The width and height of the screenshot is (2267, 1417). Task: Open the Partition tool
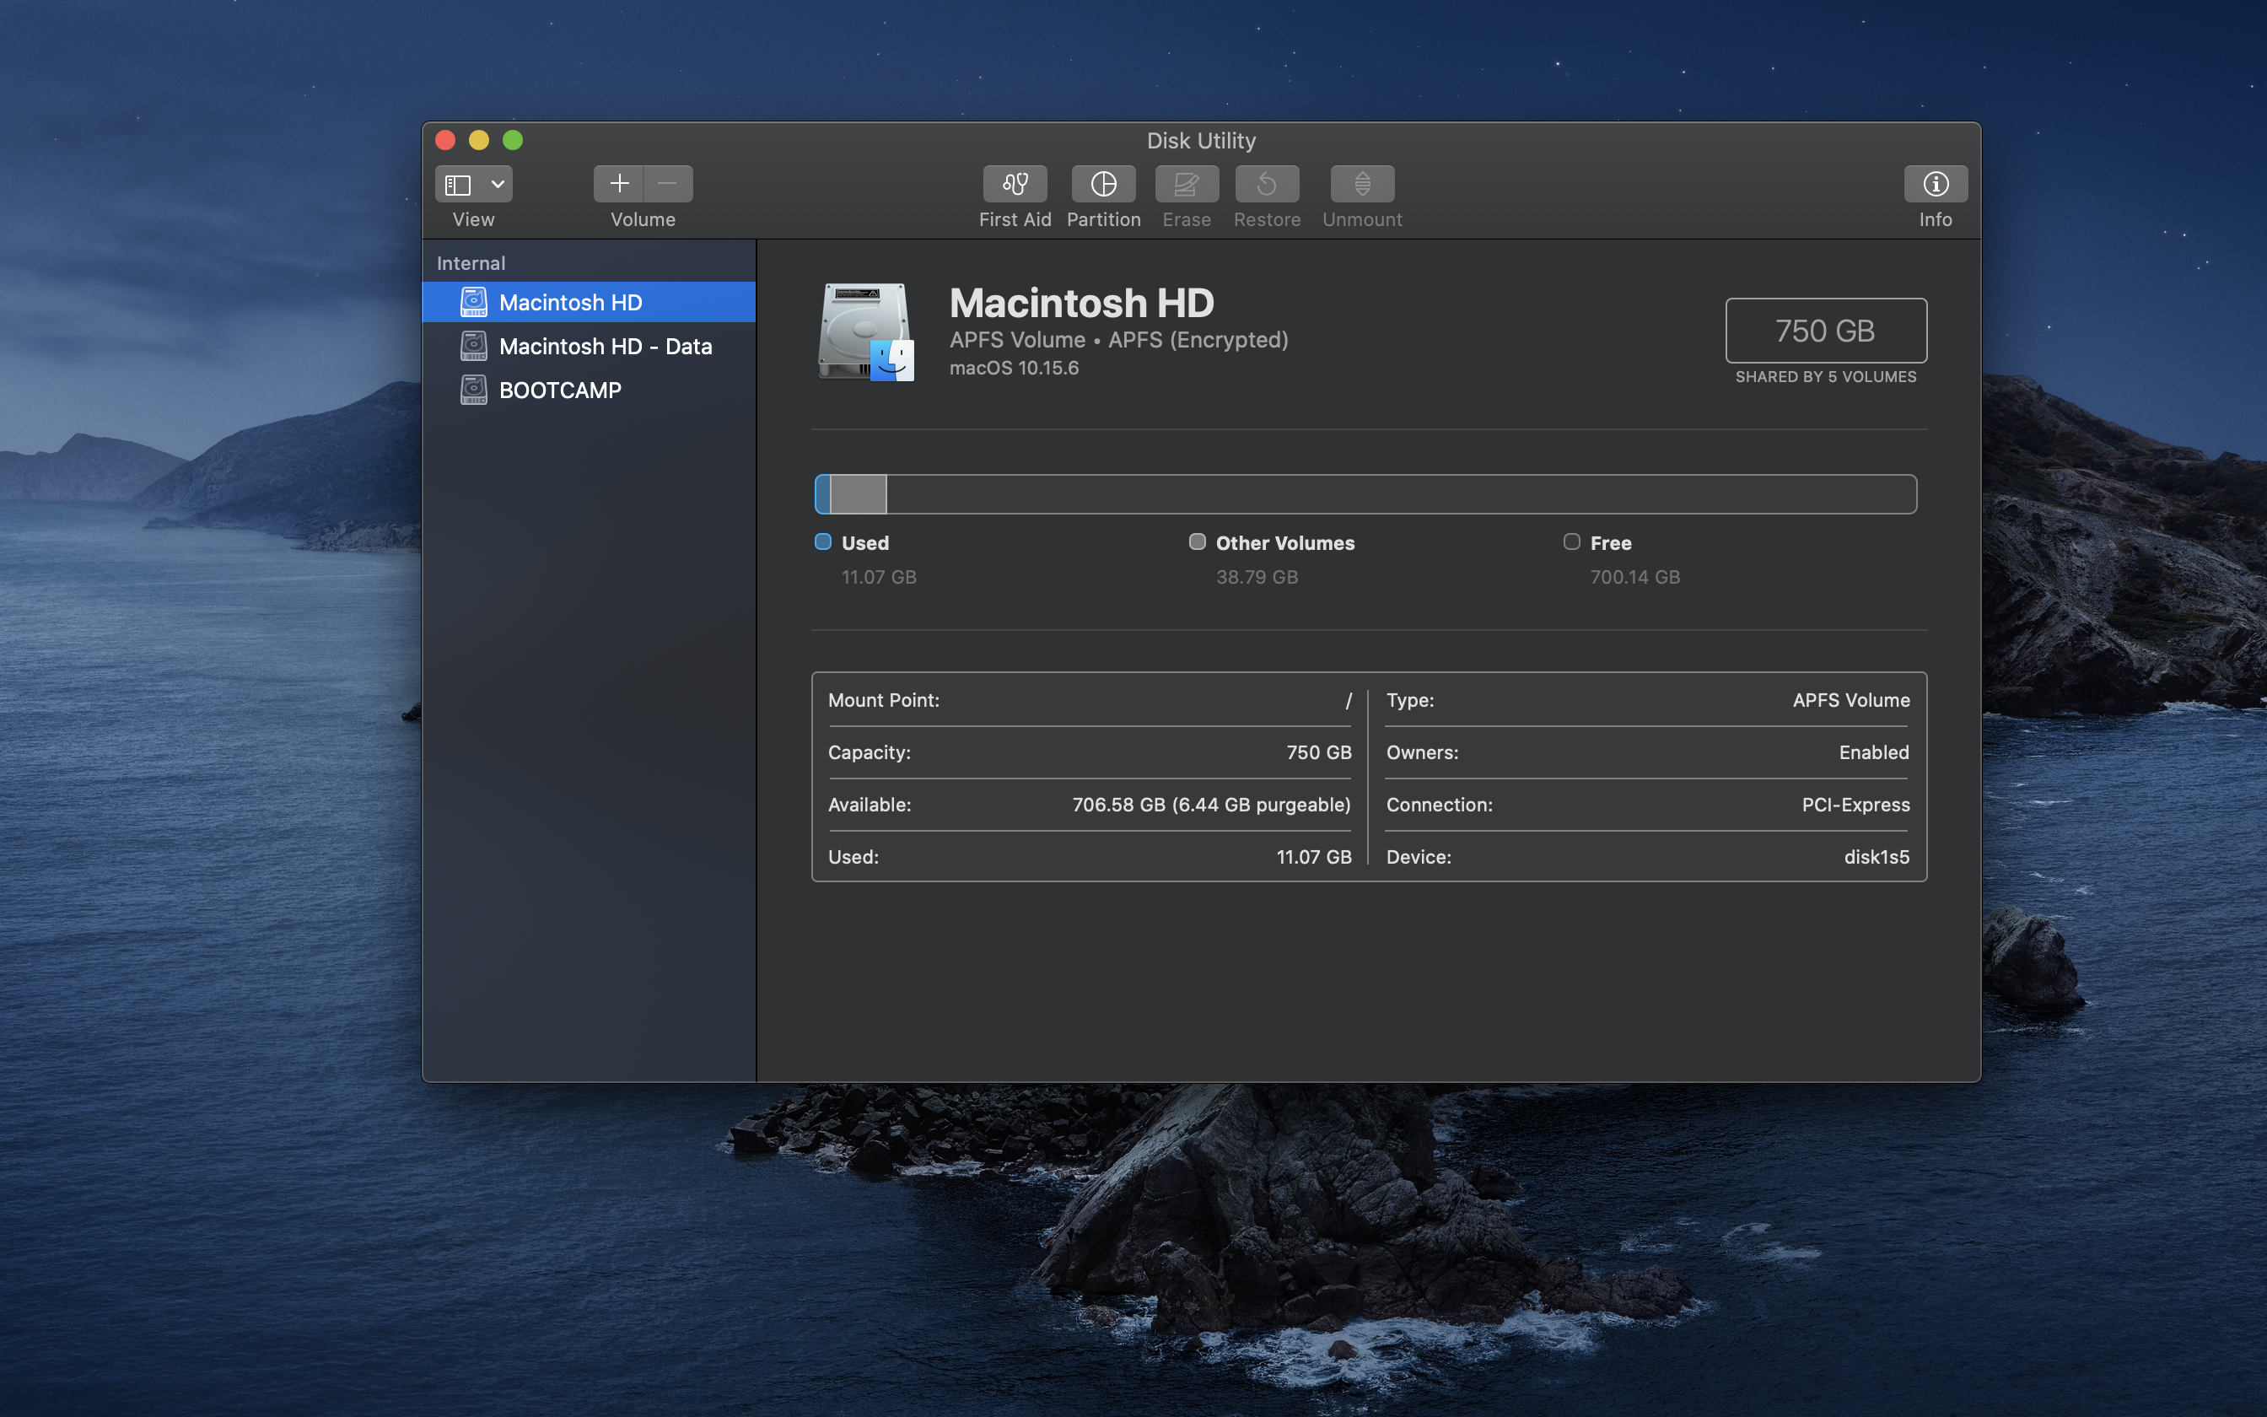pyautogui.click(x=1102, y=184)
